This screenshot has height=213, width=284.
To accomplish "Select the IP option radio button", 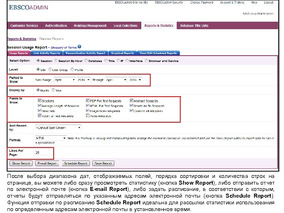I will coord(118,60).
